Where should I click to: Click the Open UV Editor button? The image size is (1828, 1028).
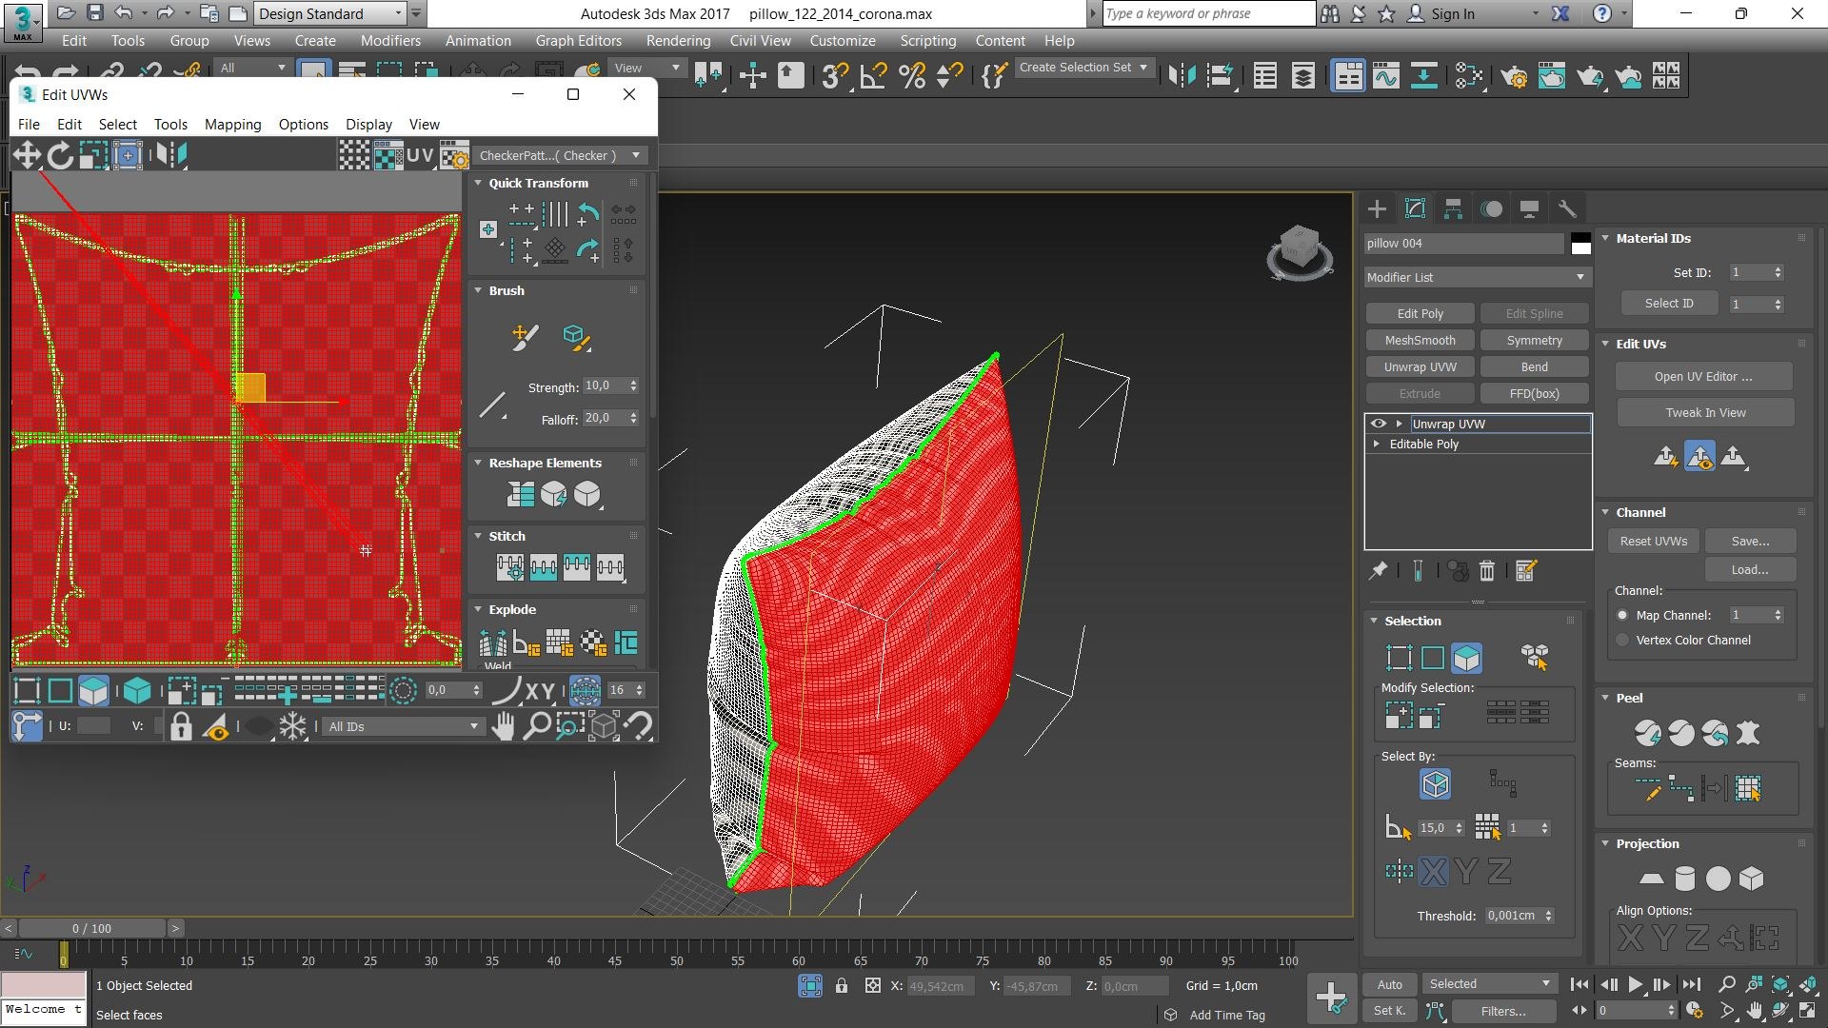(x=1703, y=377)
